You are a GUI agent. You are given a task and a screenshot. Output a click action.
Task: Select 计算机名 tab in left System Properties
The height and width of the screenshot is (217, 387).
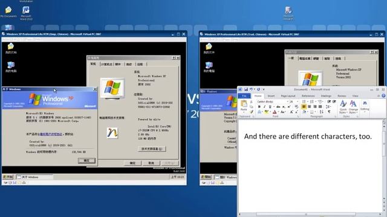coord(106,64)
